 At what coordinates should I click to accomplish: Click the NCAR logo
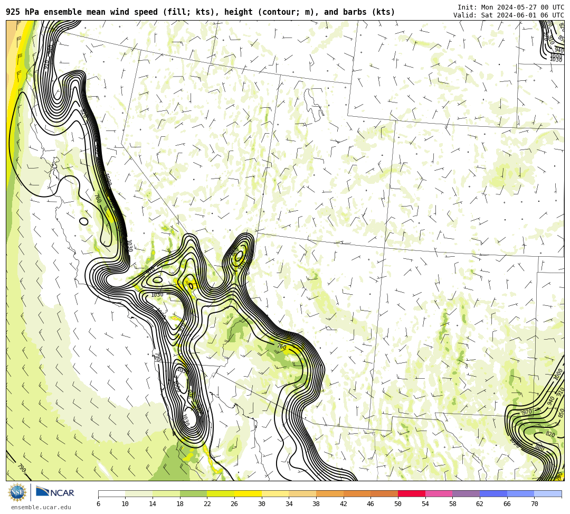coord(55,492)
